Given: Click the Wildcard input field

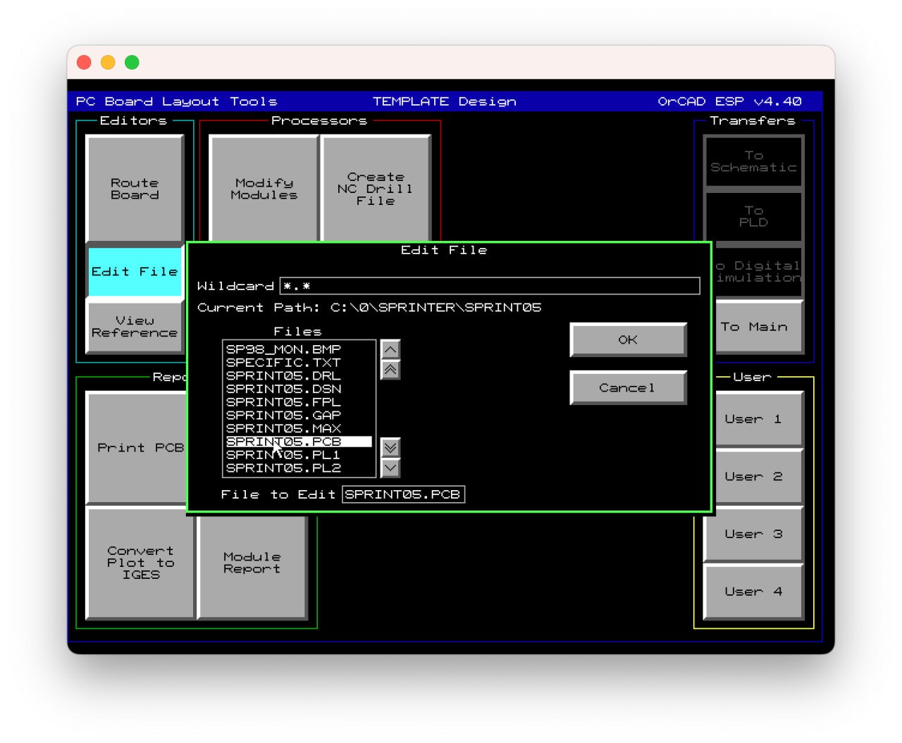Looking at the screenshot, I should (x=489, y=286).
